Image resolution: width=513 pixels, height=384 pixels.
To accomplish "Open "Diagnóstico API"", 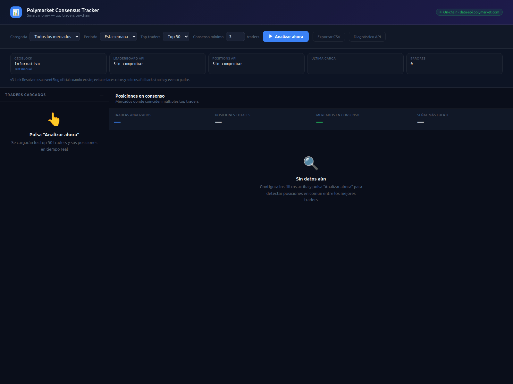I will [367, 37].
